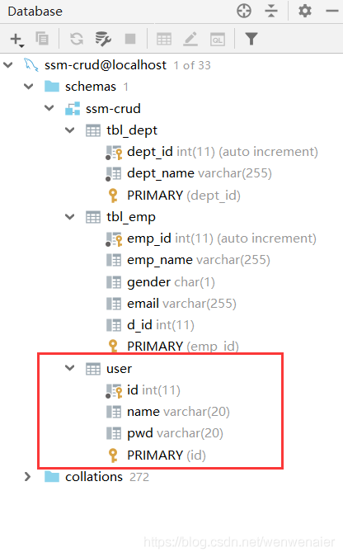Click the Stop (square) toolbar icon

click(130, 39)
